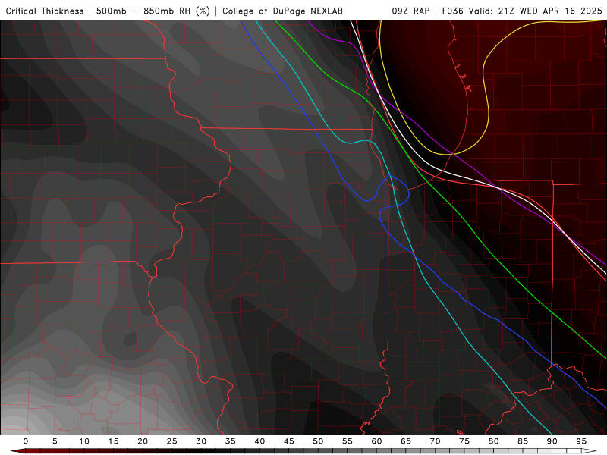Screen dimensions: 607x455
Task: Click the colorbar label "45"
Action: click(289, 441)
